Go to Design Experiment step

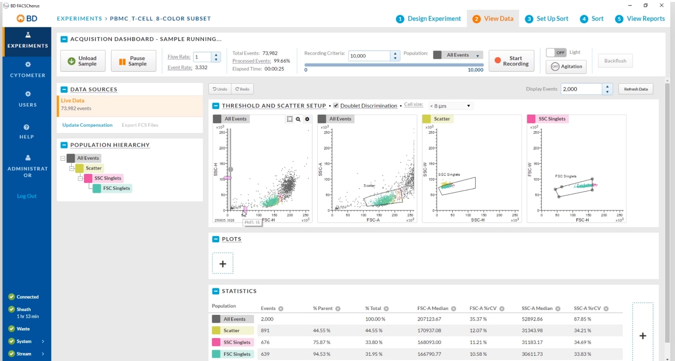coord(428,19)
